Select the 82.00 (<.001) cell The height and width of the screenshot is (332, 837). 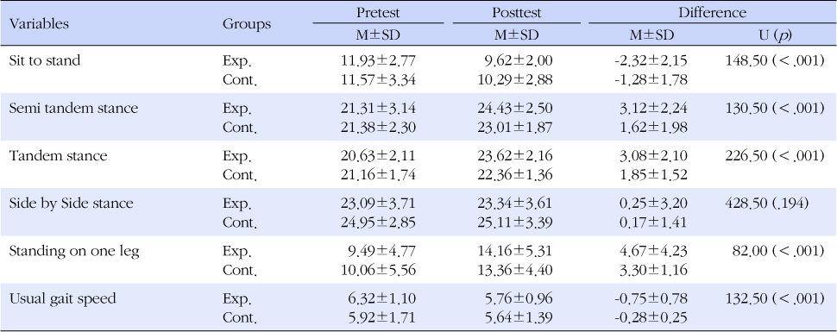[x=781, y=251]
